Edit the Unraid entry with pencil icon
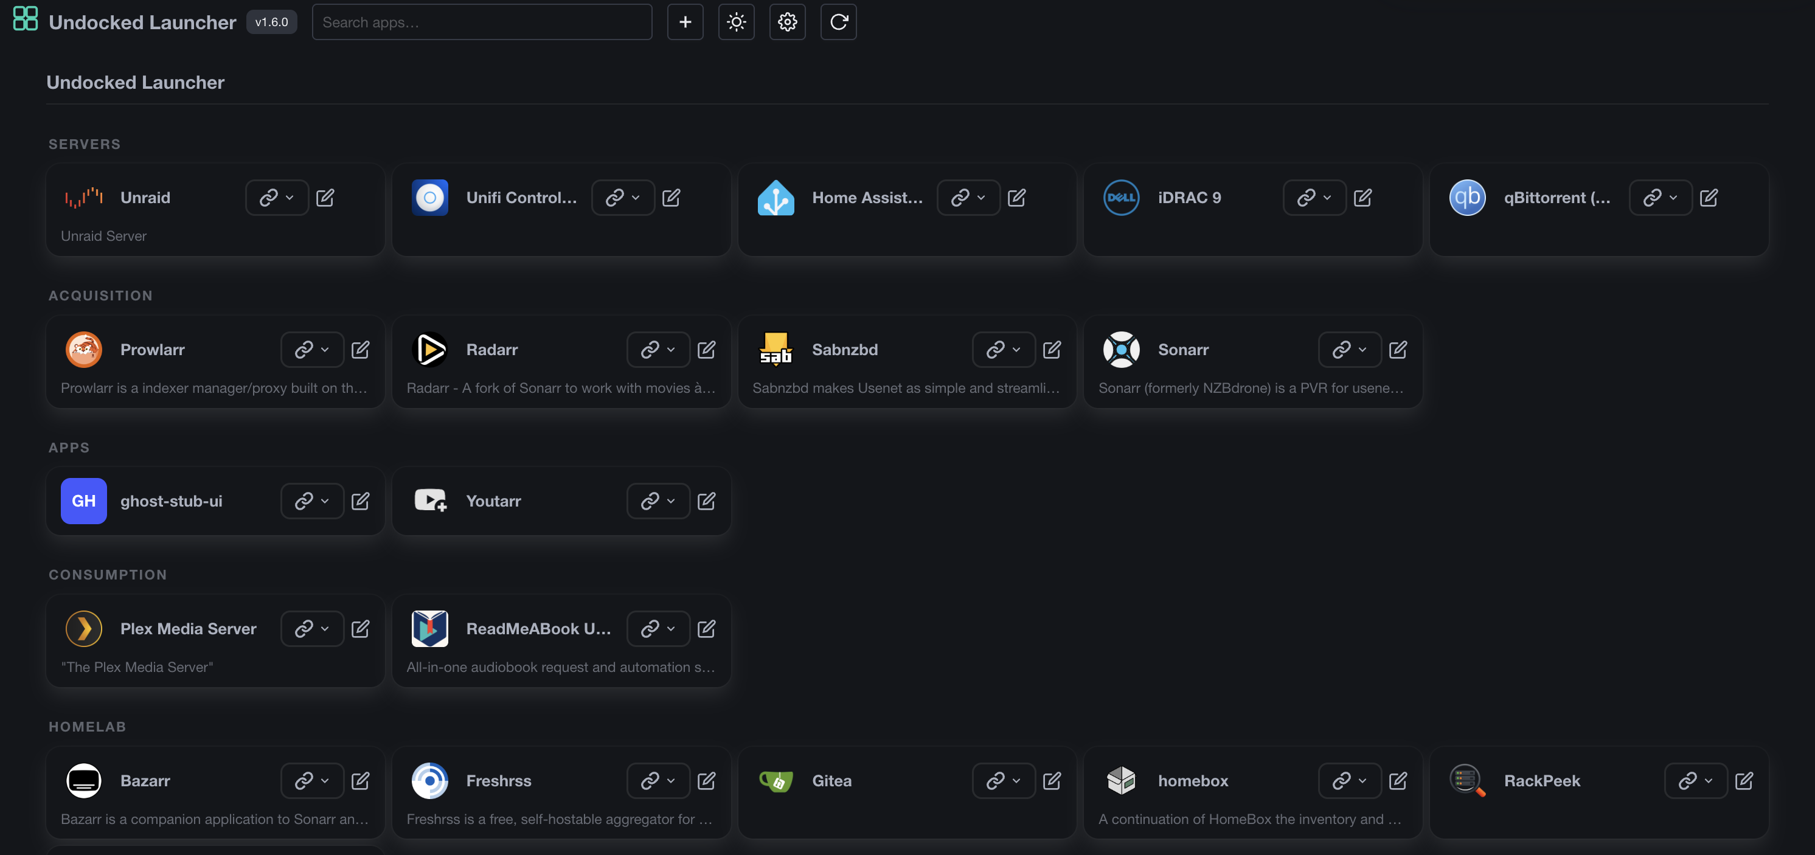The height and width of the screenshot is (855, 1815). (x=325, y=197)
